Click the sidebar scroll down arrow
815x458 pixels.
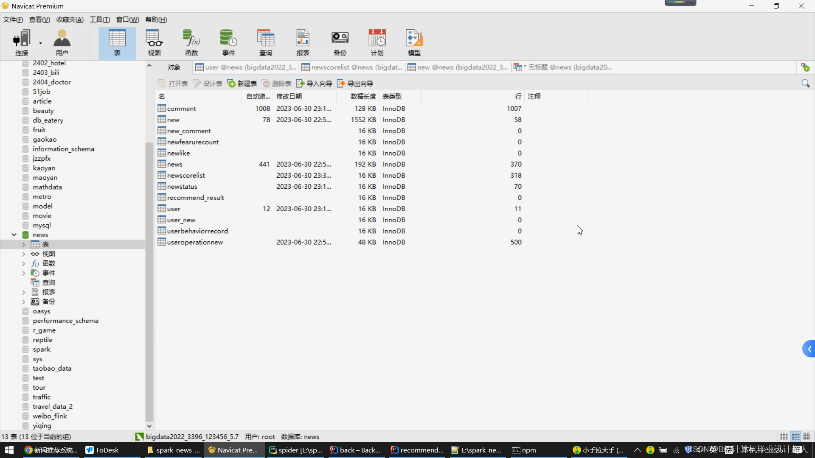pos(149,426)
